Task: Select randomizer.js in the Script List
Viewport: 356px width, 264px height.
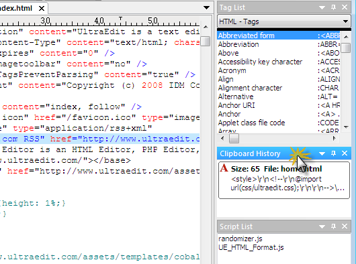Action: pos(240,239)
